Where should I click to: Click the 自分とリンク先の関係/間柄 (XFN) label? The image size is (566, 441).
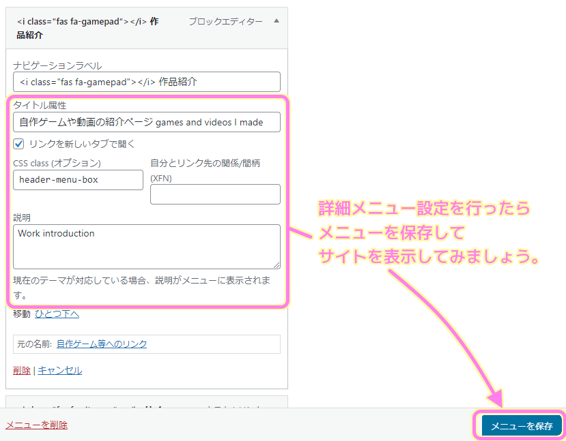click(x=205, y=171)
